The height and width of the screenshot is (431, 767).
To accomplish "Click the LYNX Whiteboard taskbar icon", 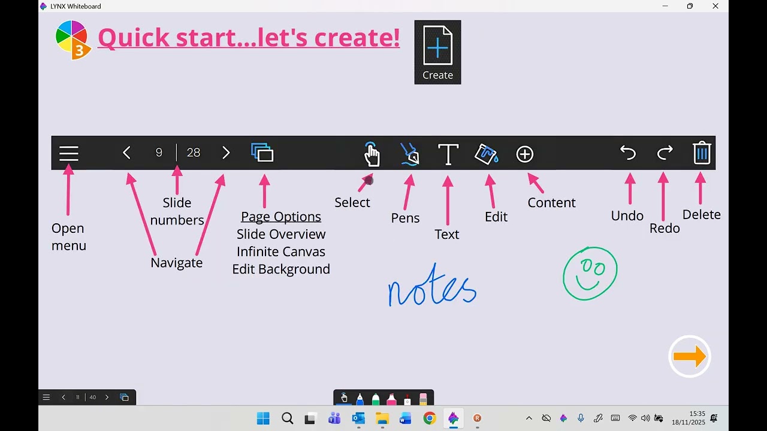I will (453, 418).
